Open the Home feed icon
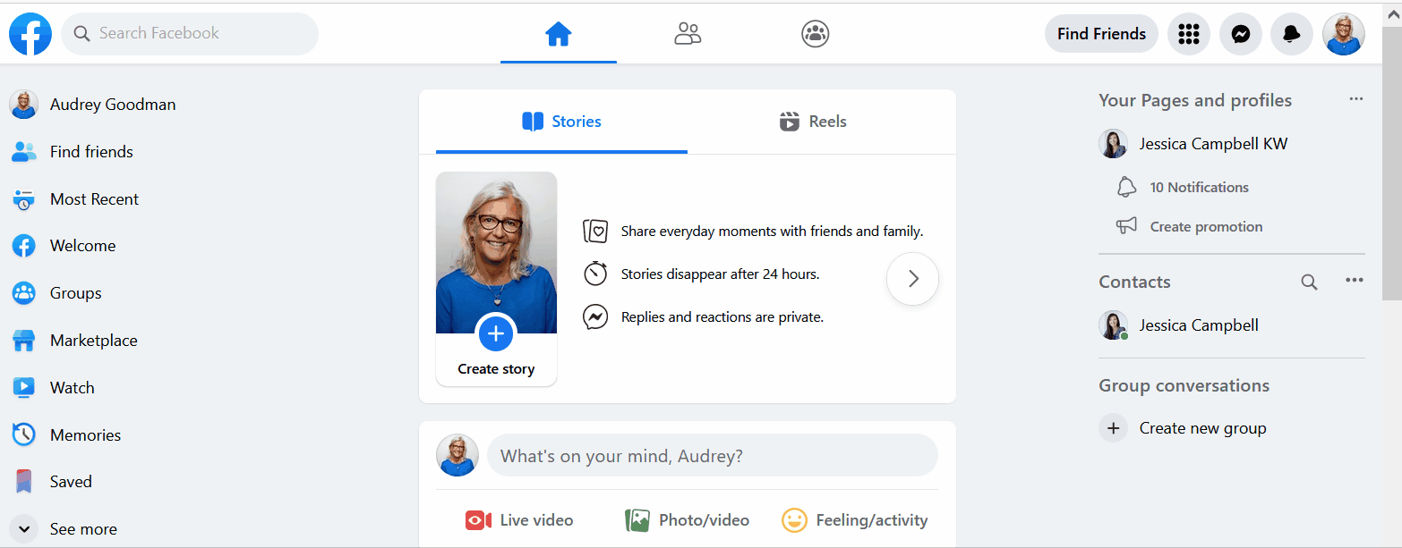Image resolution: width=1402 pixels, height=548 pixels. tap(558, 34)
